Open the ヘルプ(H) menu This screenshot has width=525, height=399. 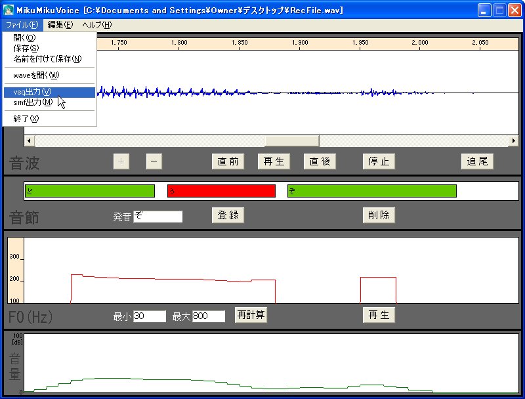coord(97,25)
